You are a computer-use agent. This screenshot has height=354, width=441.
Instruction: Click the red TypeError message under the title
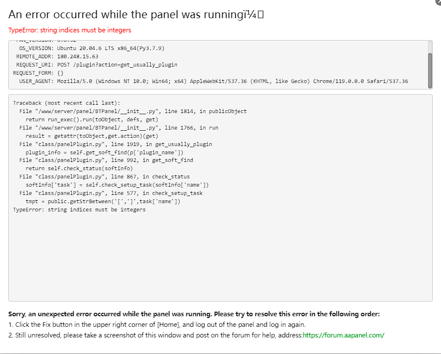coord(70,30)
